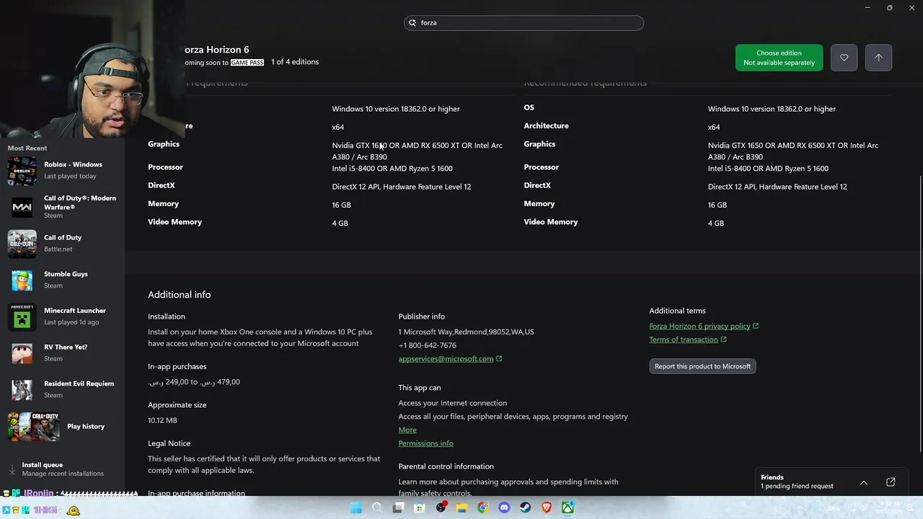Screen dimensions: 923x519
Task: Open Brave browser taskbar icon
Action: [x=547, y=508]
